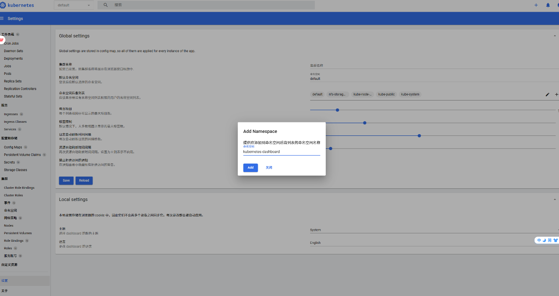Open the hamburger menu beside Settings
The image size is (559, 296).
point(2,18)
